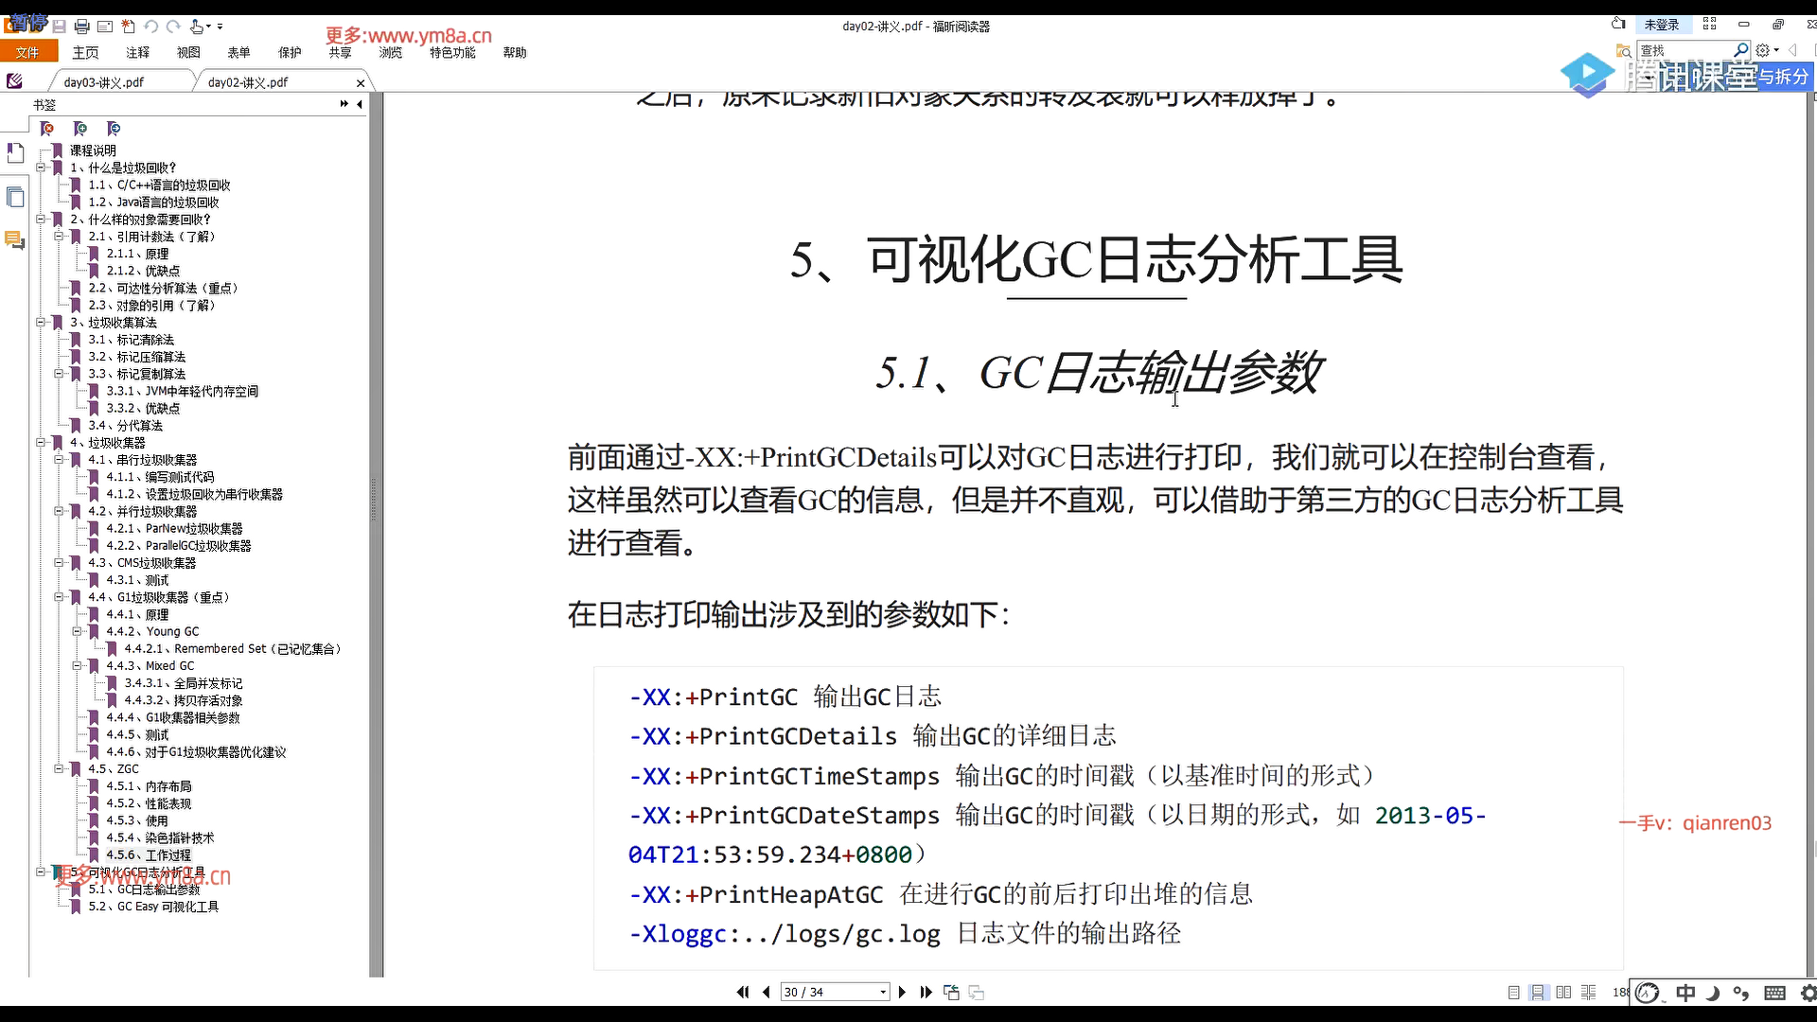This screenshot has width=1817, height=1022.
Task: Open the page number dropdown
Action: [883, 992]
